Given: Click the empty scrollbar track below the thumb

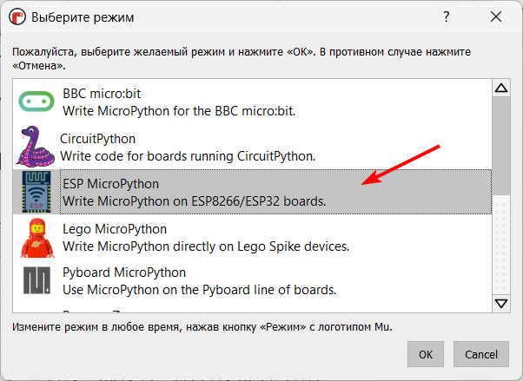Looking at the screenshot, I should tap(501, 245).
